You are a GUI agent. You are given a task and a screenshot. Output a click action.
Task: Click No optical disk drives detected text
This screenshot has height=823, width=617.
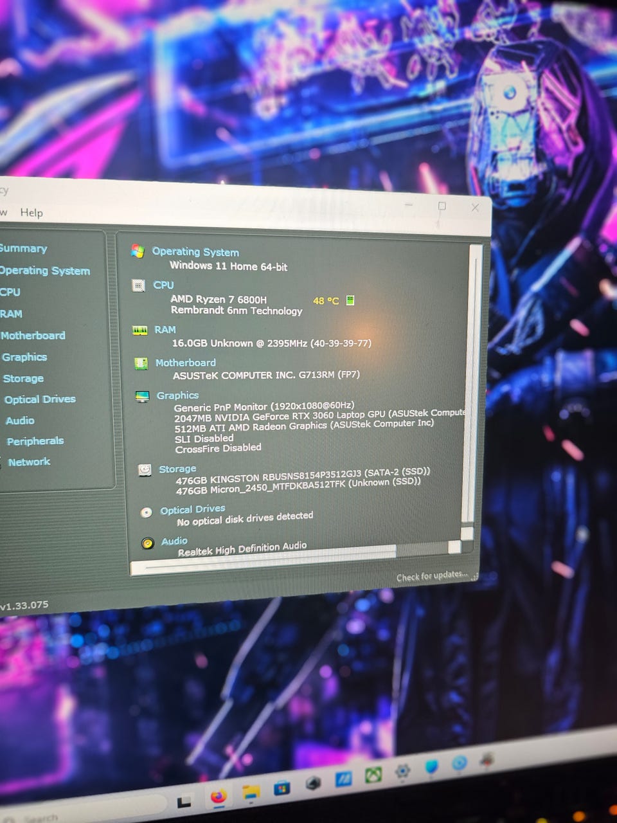tap(245, 518)
